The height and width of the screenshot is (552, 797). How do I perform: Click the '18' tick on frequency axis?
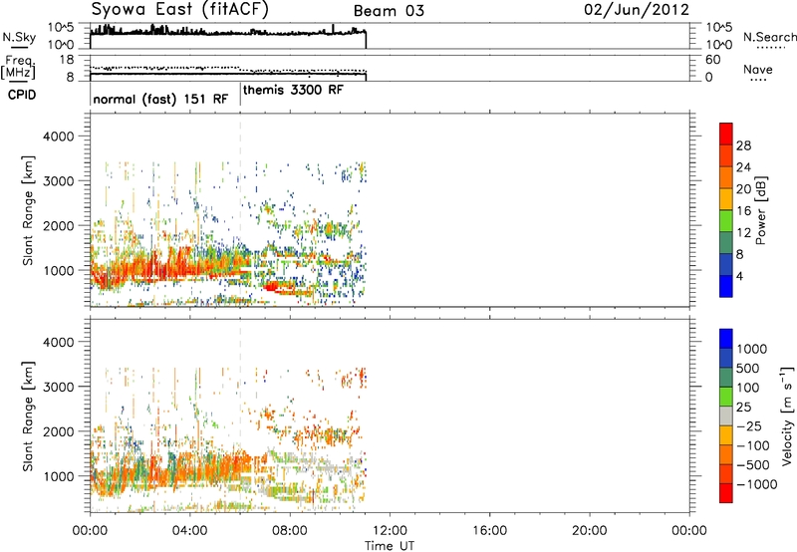tap(67, 60)
